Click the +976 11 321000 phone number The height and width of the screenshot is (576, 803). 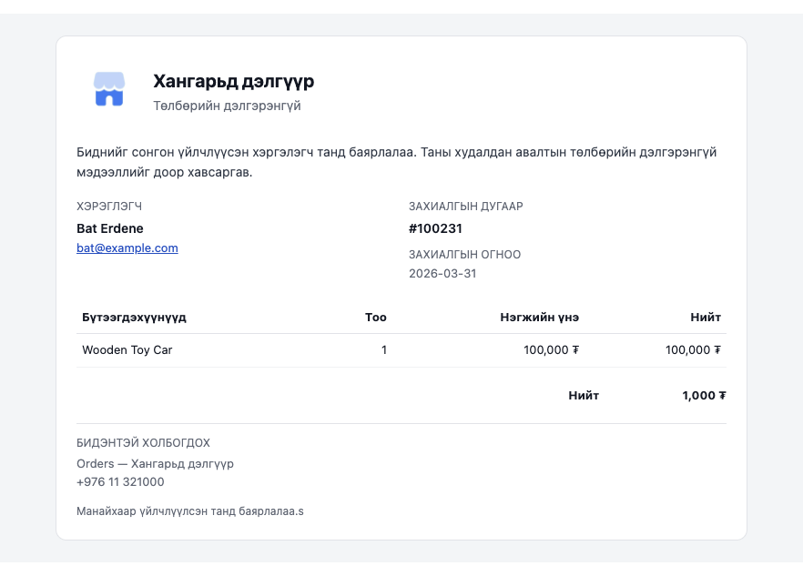(120, 482)
